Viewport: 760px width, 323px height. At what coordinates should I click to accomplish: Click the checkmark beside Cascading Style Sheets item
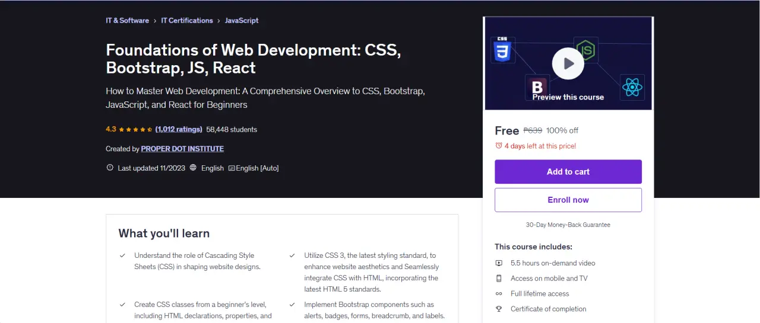pyautogui.click(x=122, y=255)
